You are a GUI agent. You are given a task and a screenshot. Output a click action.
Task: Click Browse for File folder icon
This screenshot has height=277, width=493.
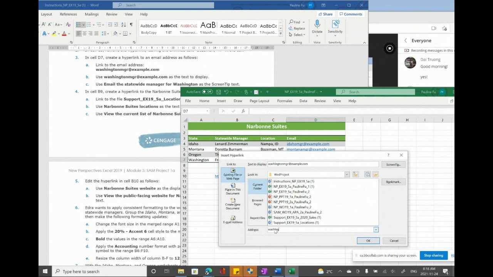tap(376, 174)
